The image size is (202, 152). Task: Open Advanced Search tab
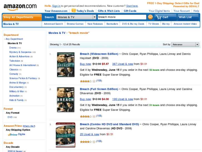(x=53, y=24)
